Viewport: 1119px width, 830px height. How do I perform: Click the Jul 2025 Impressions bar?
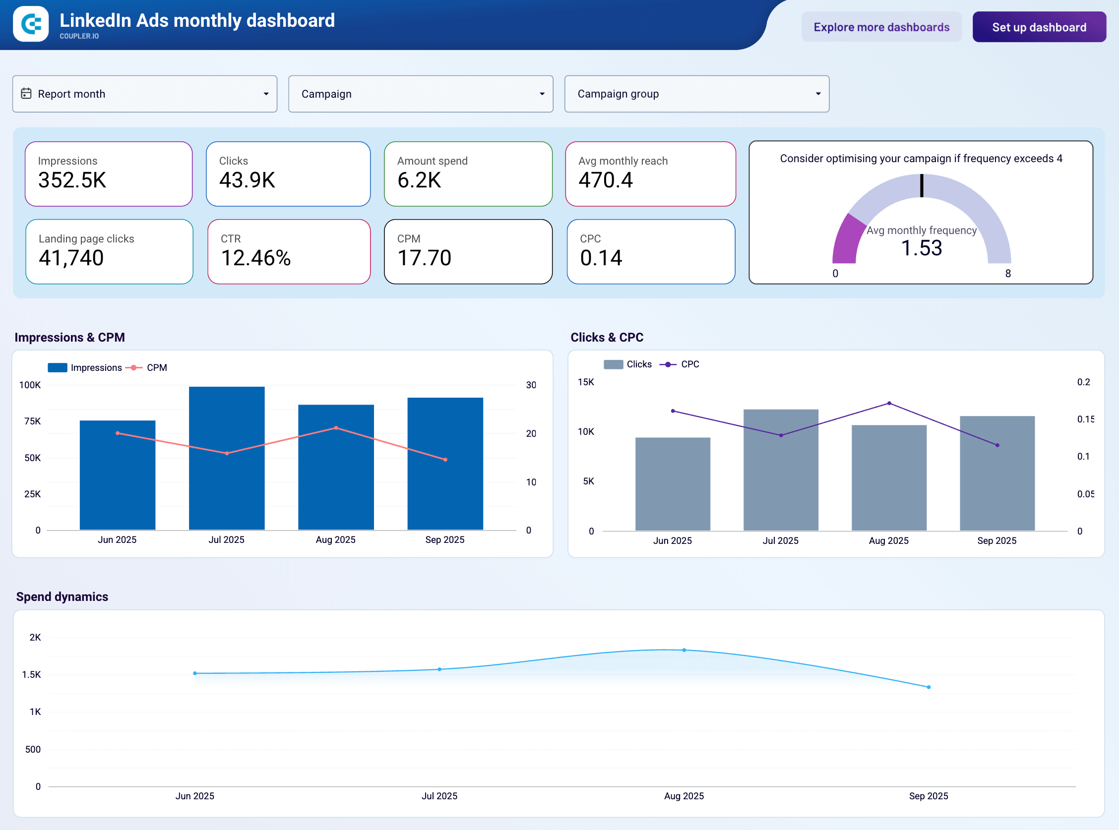(x=227, y=457)
